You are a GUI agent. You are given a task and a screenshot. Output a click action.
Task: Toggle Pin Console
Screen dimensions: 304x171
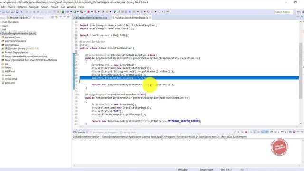point(271,132)
